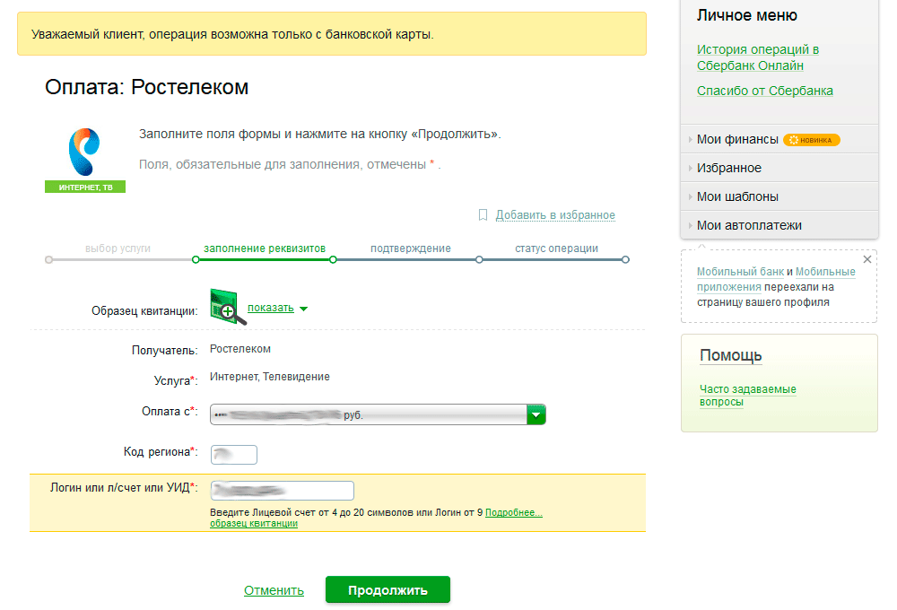Click the bookmark icon near Добавить в избранное
The height and width of the screenshot is (610, 897).
(x=483, y=215)
